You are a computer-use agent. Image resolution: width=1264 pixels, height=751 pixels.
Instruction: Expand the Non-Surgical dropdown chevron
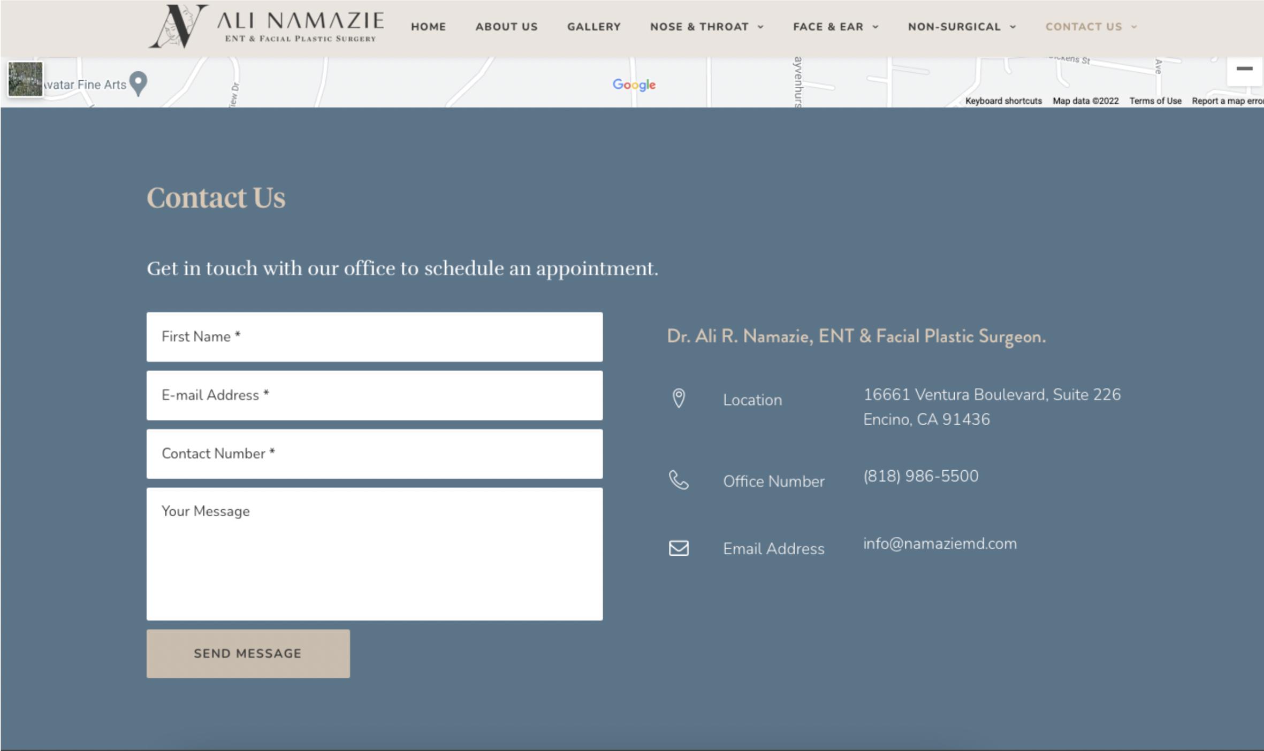[x=1013, y=27]
